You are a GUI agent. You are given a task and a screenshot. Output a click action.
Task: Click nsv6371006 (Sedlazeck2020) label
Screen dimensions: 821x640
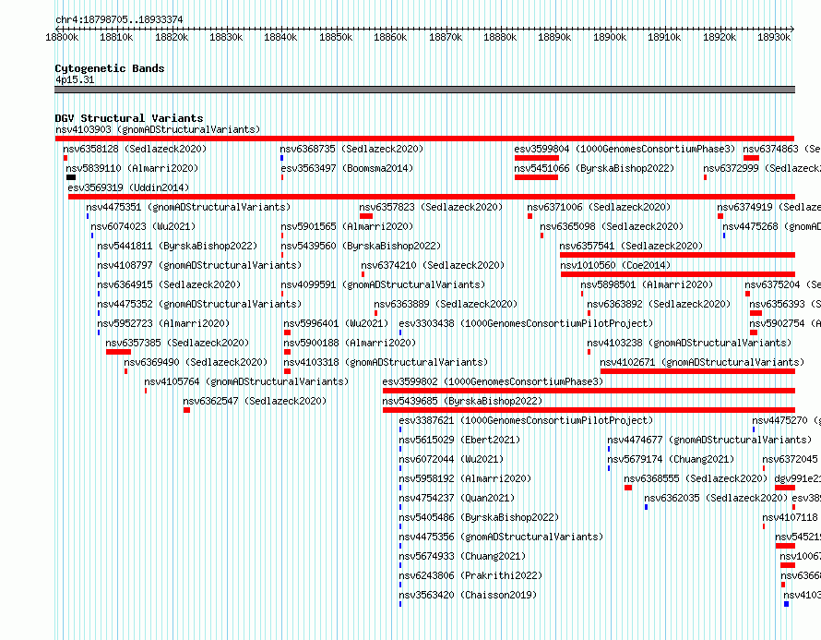point(599,207)
